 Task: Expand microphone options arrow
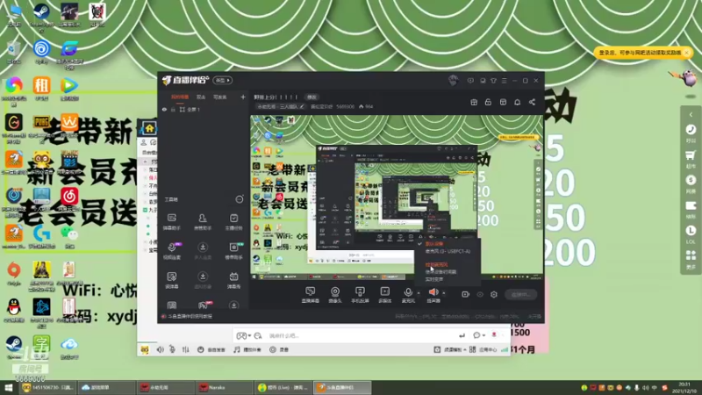pos(419,293)
